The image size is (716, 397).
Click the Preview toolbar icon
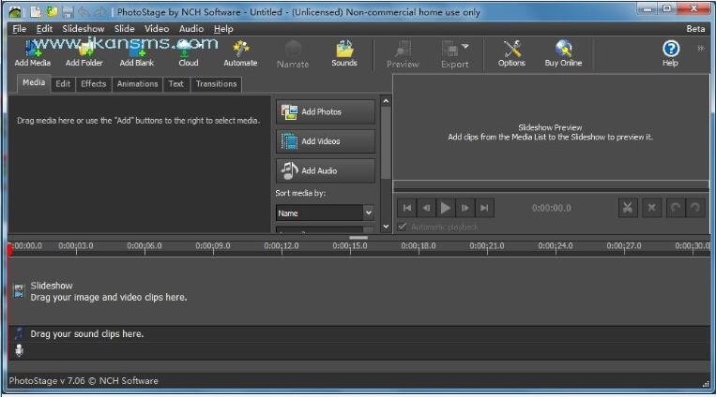tap(403, 54)
